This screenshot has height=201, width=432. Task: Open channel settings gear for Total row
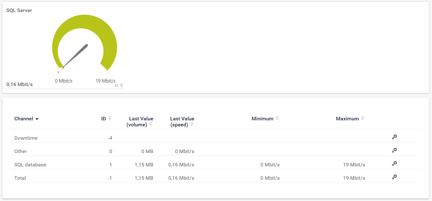pos(394,177)
